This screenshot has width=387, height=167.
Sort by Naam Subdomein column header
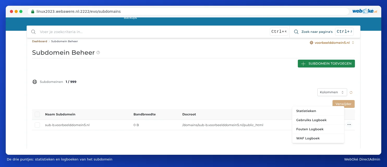(x=60, y=114)
